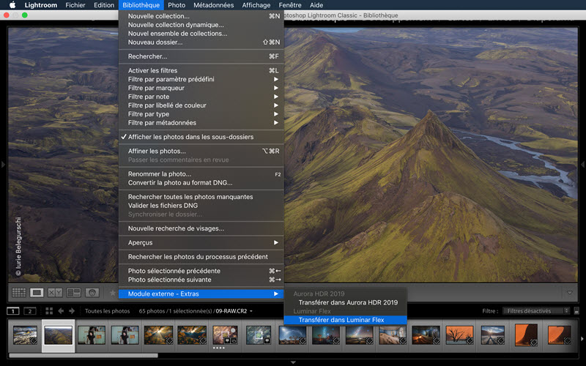The image size is (586, 366).
Task: Open Compare view XY icon
Action: coord(55,292)
